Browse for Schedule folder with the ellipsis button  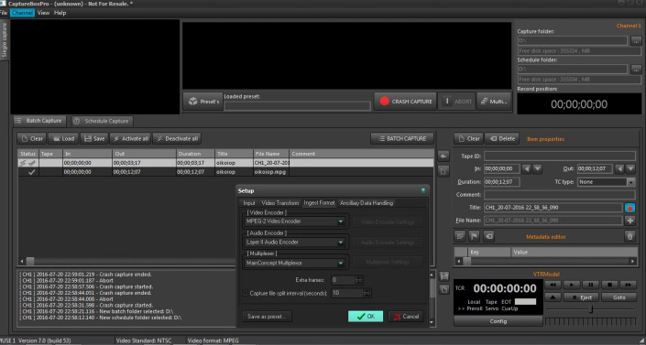pyautogui.click(x=636, y=70)
